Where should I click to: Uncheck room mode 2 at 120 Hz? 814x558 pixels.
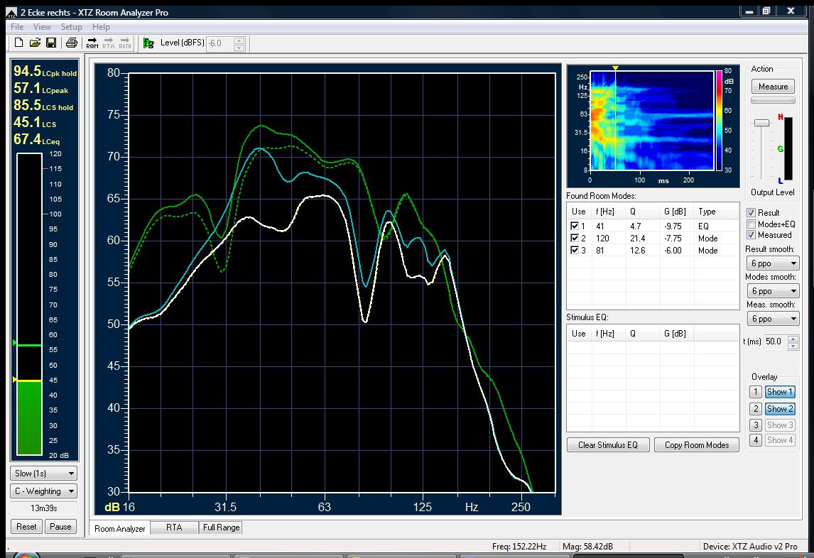tap(574, 238)
